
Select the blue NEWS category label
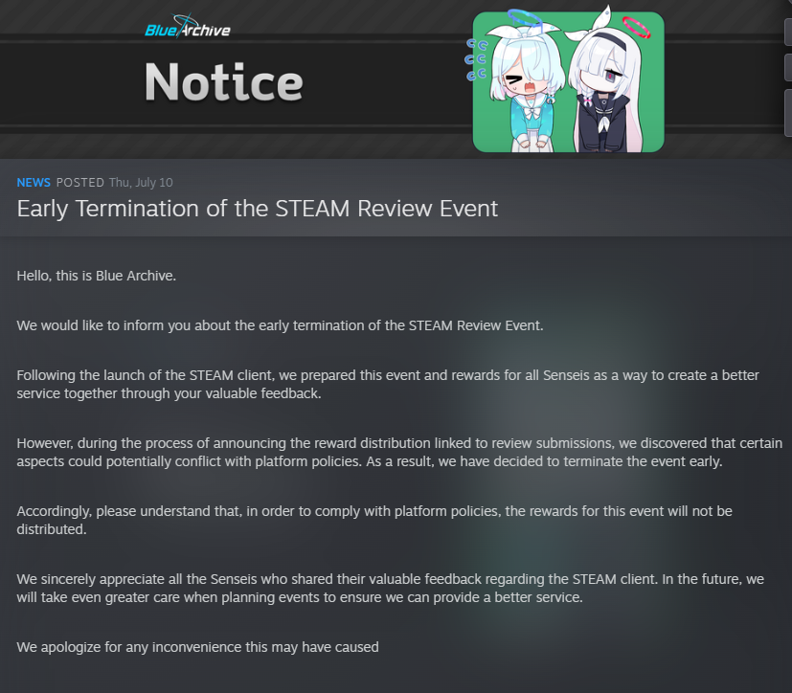click(34, 182)
